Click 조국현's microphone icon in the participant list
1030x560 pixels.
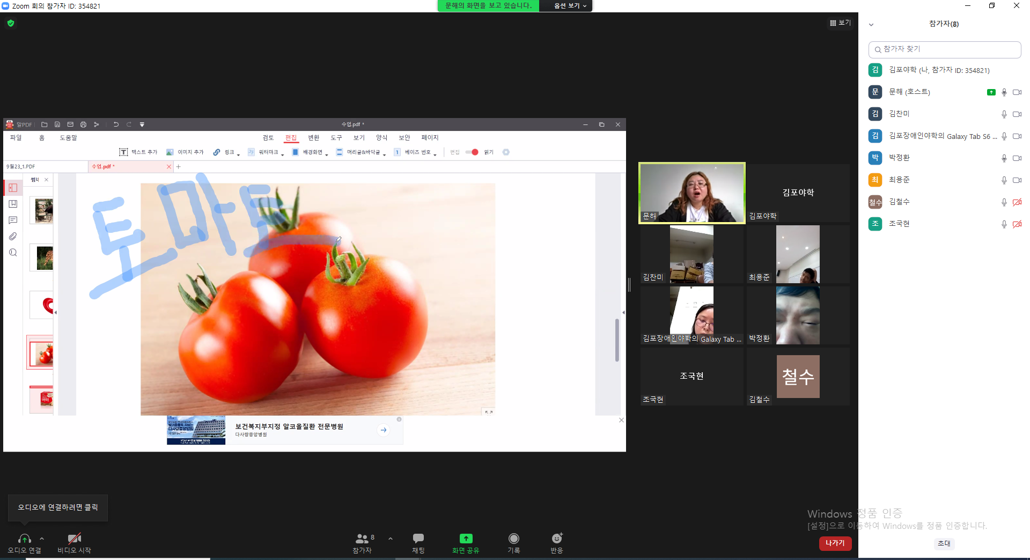[1004, 224]
